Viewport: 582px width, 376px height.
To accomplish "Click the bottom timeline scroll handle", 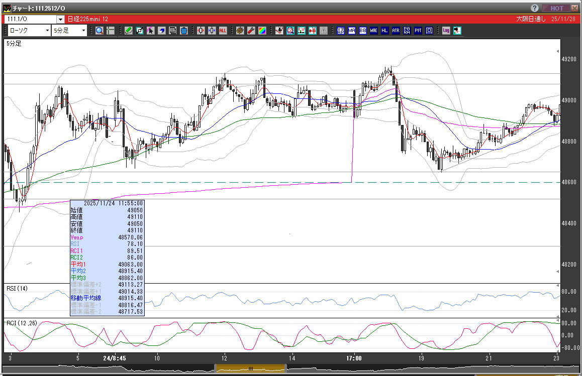I will (250, 369).
